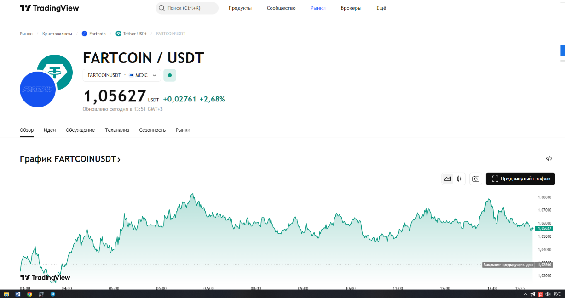
Task: Open Microsoft Word from the taskbar
Action: [x=18, y=294]
